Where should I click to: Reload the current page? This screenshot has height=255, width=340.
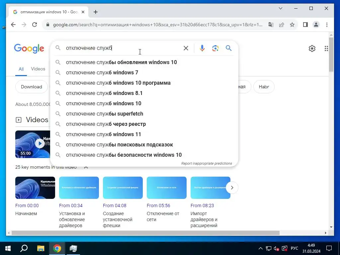coord(35,25)
